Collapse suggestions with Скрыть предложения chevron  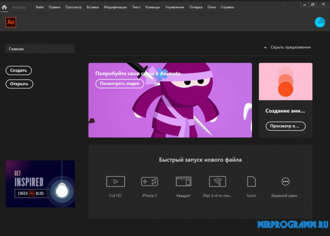[266, 48]
